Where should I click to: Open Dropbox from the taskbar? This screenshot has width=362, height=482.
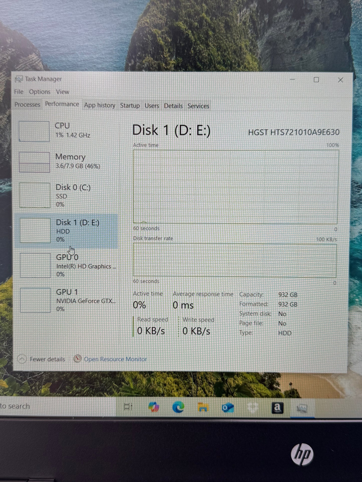click(x=253, y=408)
